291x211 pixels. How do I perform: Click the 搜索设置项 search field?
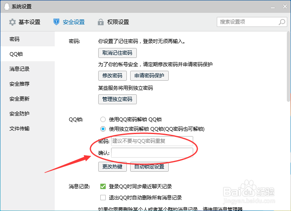[x=252, y=22]
